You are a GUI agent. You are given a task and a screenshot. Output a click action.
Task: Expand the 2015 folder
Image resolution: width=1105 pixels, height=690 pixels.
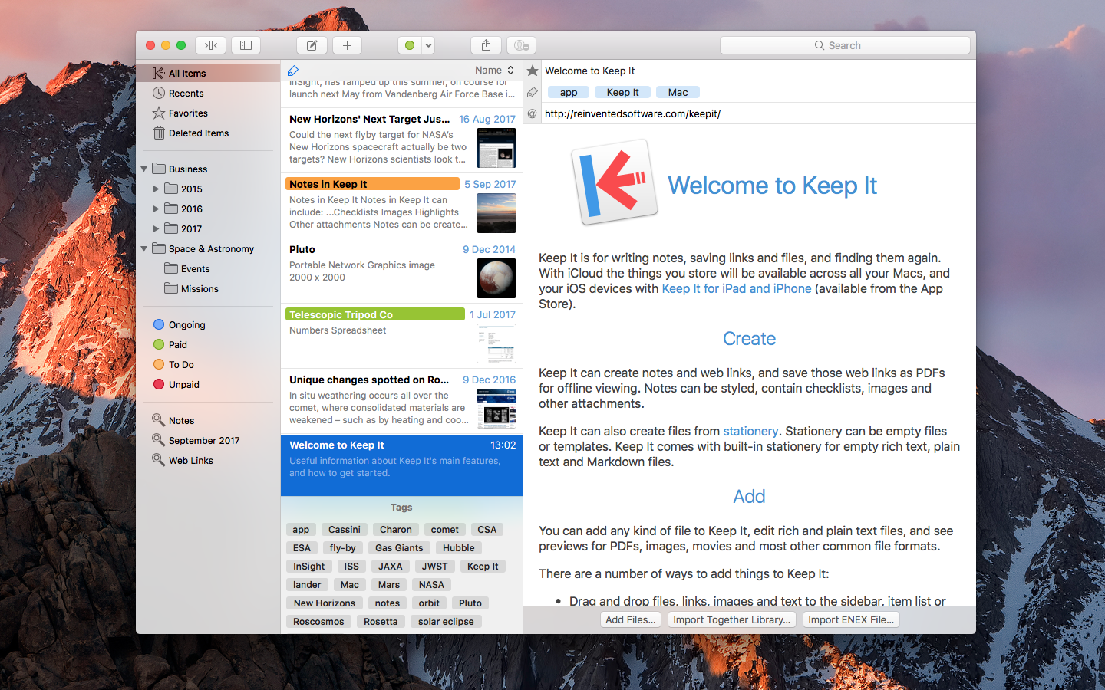(156, 189)
